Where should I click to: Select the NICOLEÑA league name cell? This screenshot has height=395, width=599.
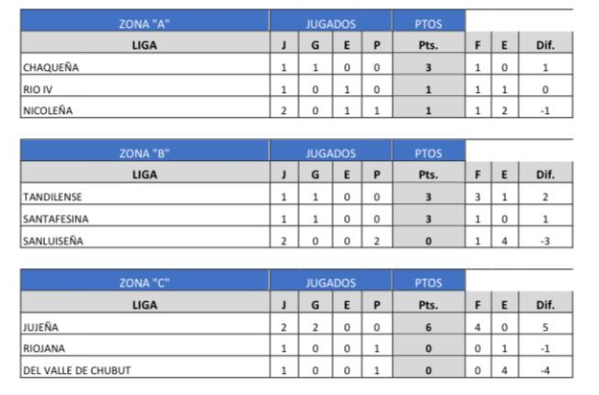click(145, 107)
